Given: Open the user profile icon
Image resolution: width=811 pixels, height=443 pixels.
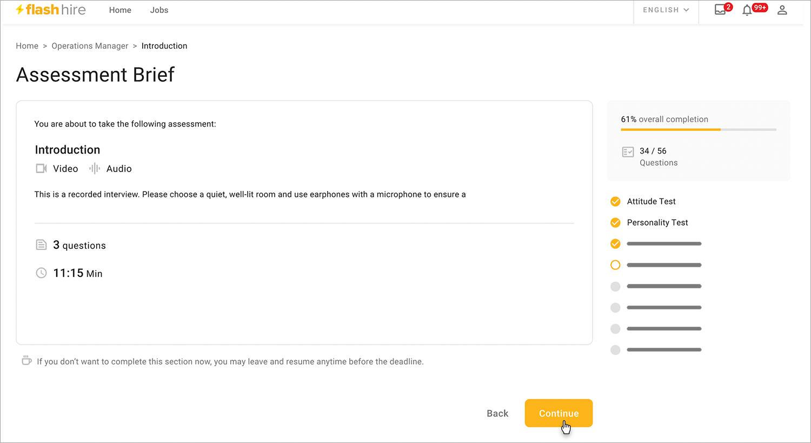Looking at the screenshot, I should (782, 10).
